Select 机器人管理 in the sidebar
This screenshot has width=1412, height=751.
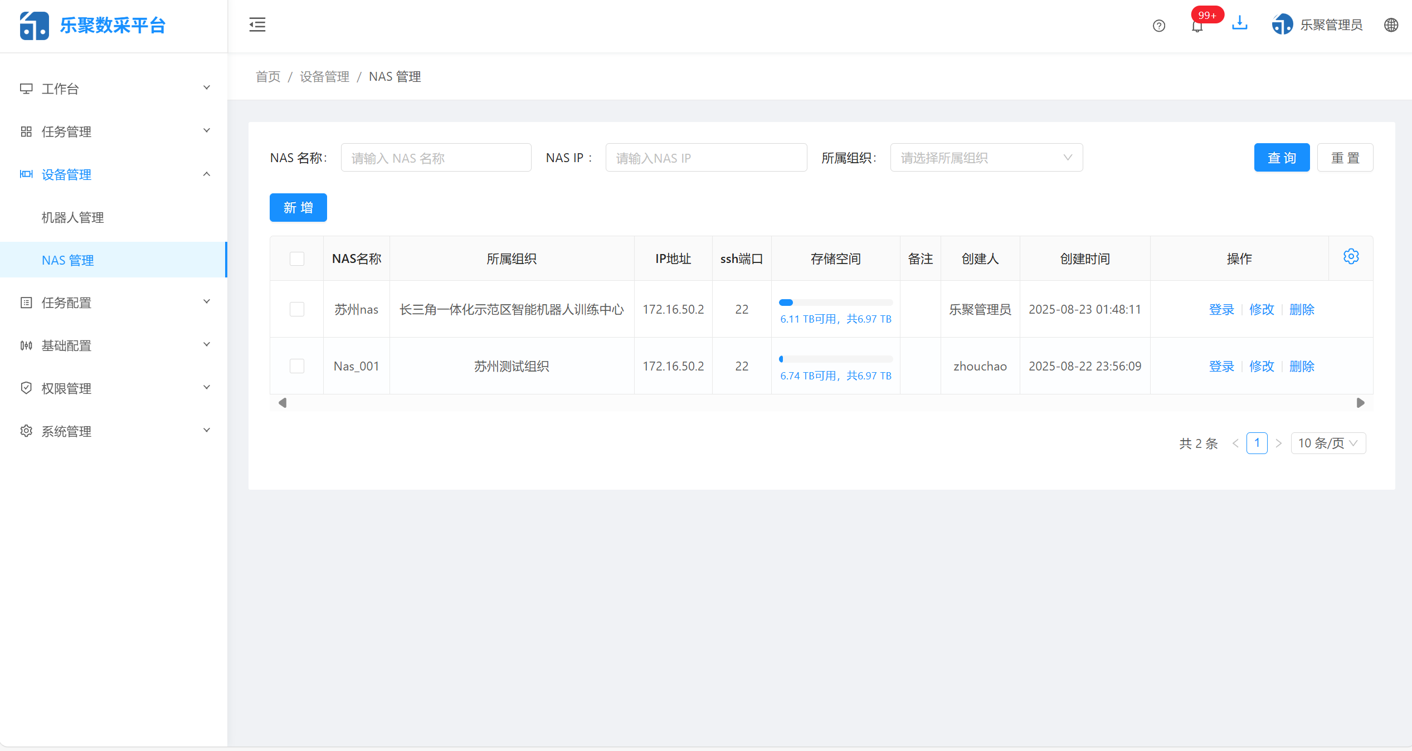pyautogui.click(x=72, y=217)
